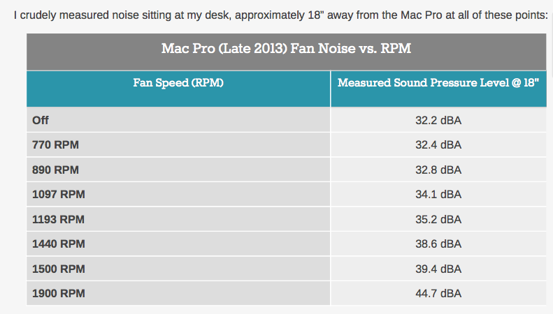
Task: Select the 32.2 dBA value
Action: (438, 121)
